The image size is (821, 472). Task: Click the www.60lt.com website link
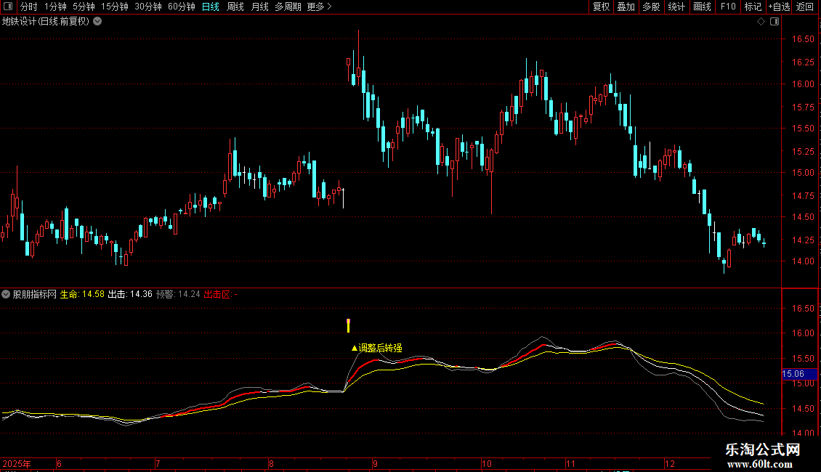pos(760,464)
